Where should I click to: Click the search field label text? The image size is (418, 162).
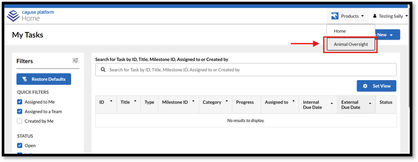coord(162,59)
